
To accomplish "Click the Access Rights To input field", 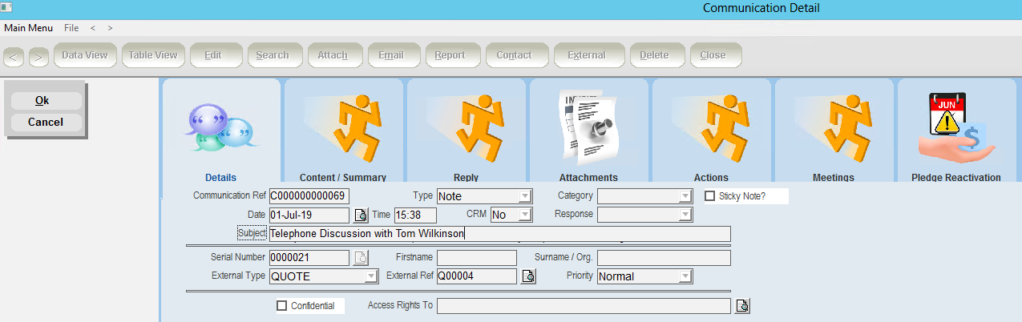I will (584, 306).
